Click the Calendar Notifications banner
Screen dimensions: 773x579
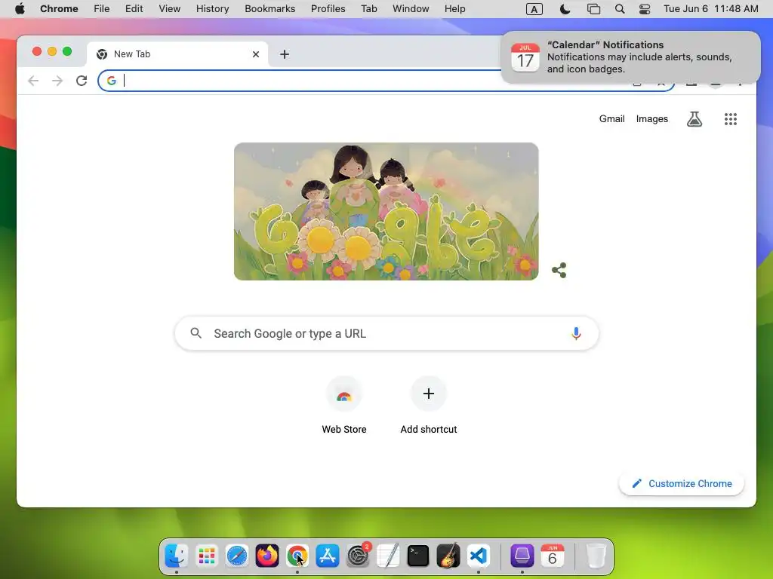click(x=631, y=57)
